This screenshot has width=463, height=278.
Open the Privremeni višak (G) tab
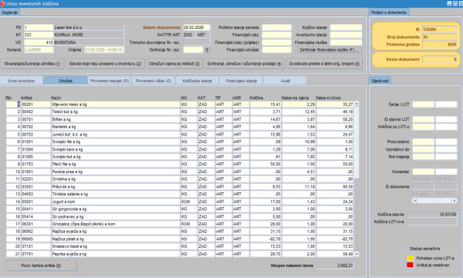[x=153, y=81]
